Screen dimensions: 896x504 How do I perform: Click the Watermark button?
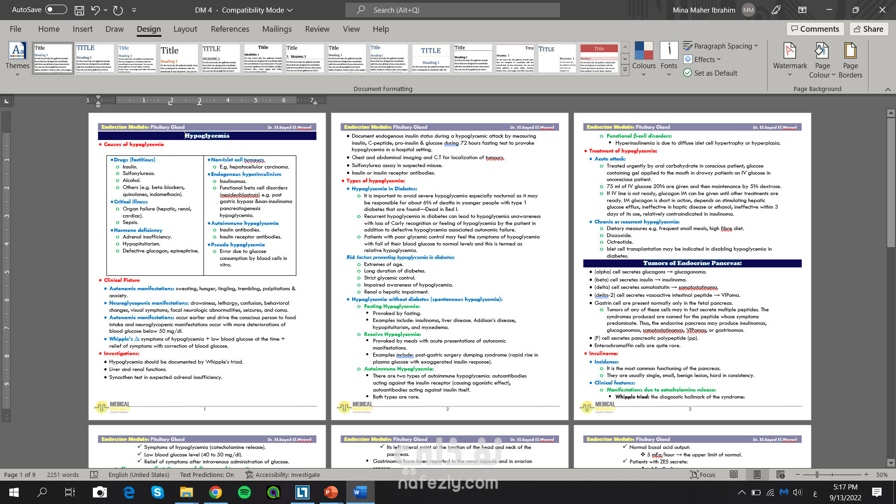pos(790,59)
